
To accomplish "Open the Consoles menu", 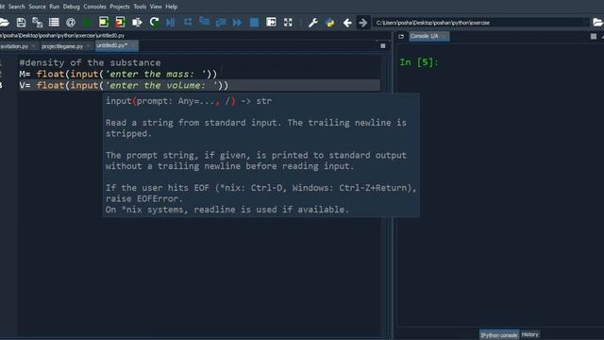I will pos(94,7).
